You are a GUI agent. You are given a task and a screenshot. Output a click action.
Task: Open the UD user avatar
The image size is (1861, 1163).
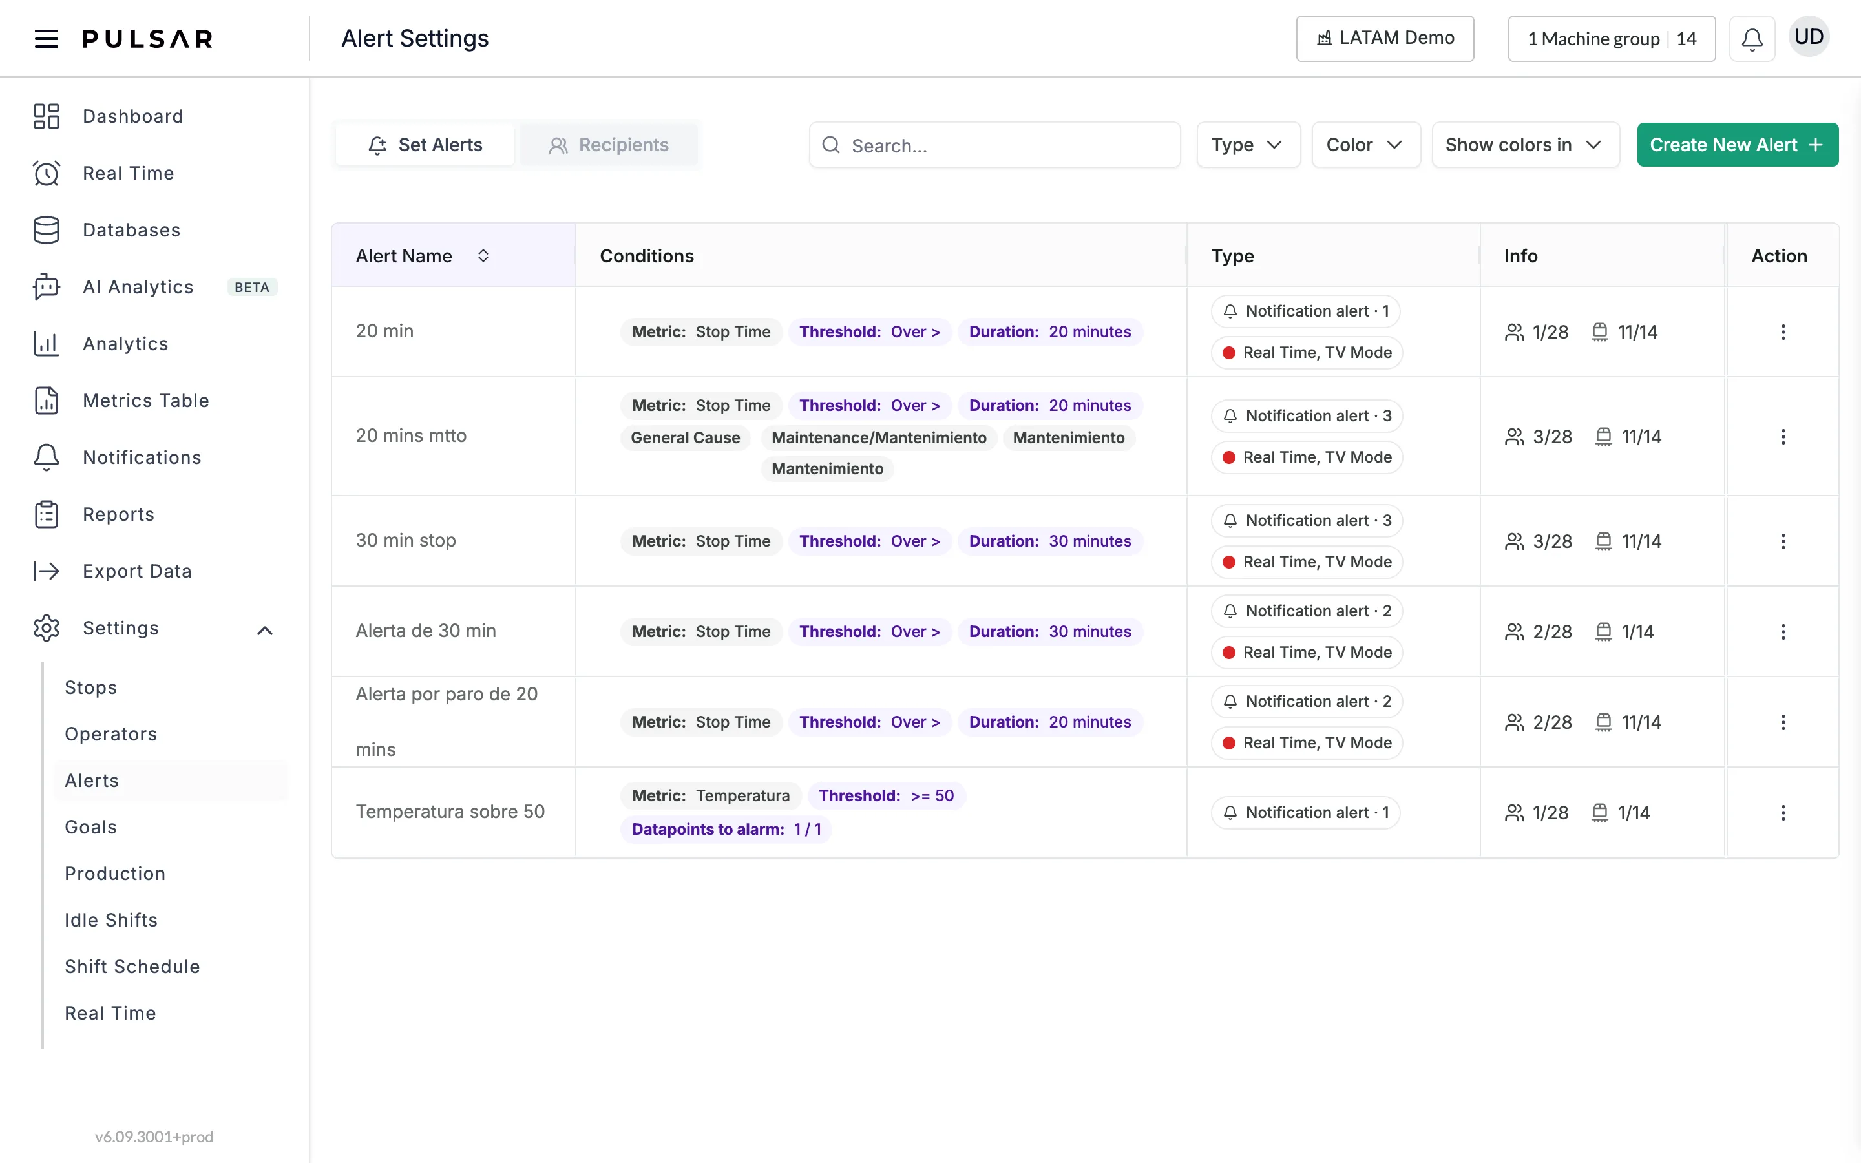click(x=1809, y=37)
